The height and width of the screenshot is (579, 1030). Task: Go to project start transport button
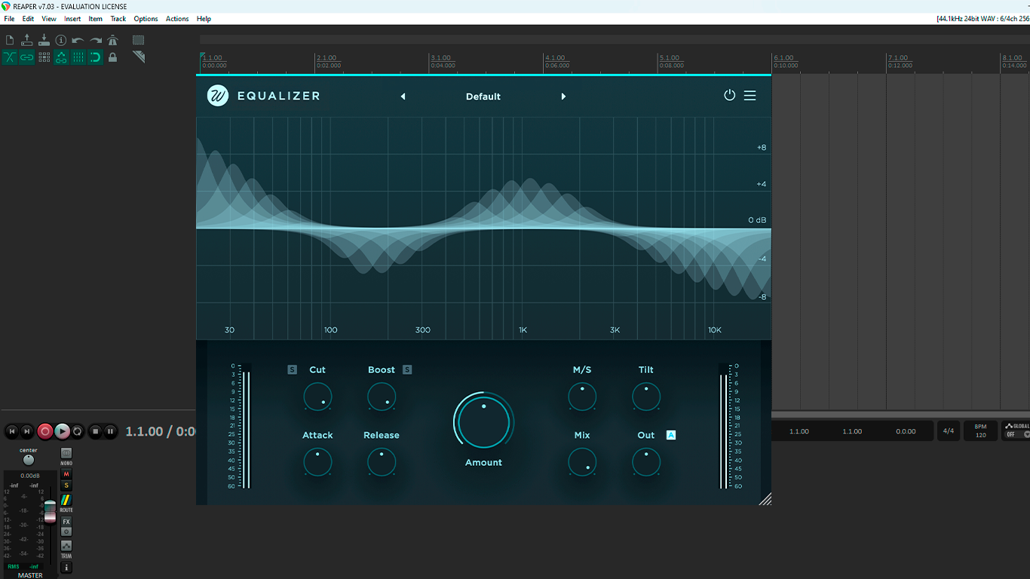[x=11, y=431]
